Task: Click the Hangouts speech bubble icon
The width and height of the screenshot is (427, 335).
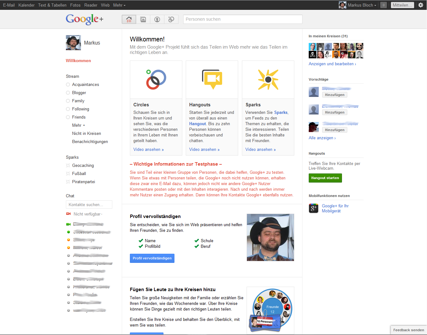Action: (x=212, y=79)
